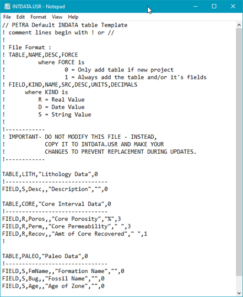Maximize the Notepad window

coord(214,7)
